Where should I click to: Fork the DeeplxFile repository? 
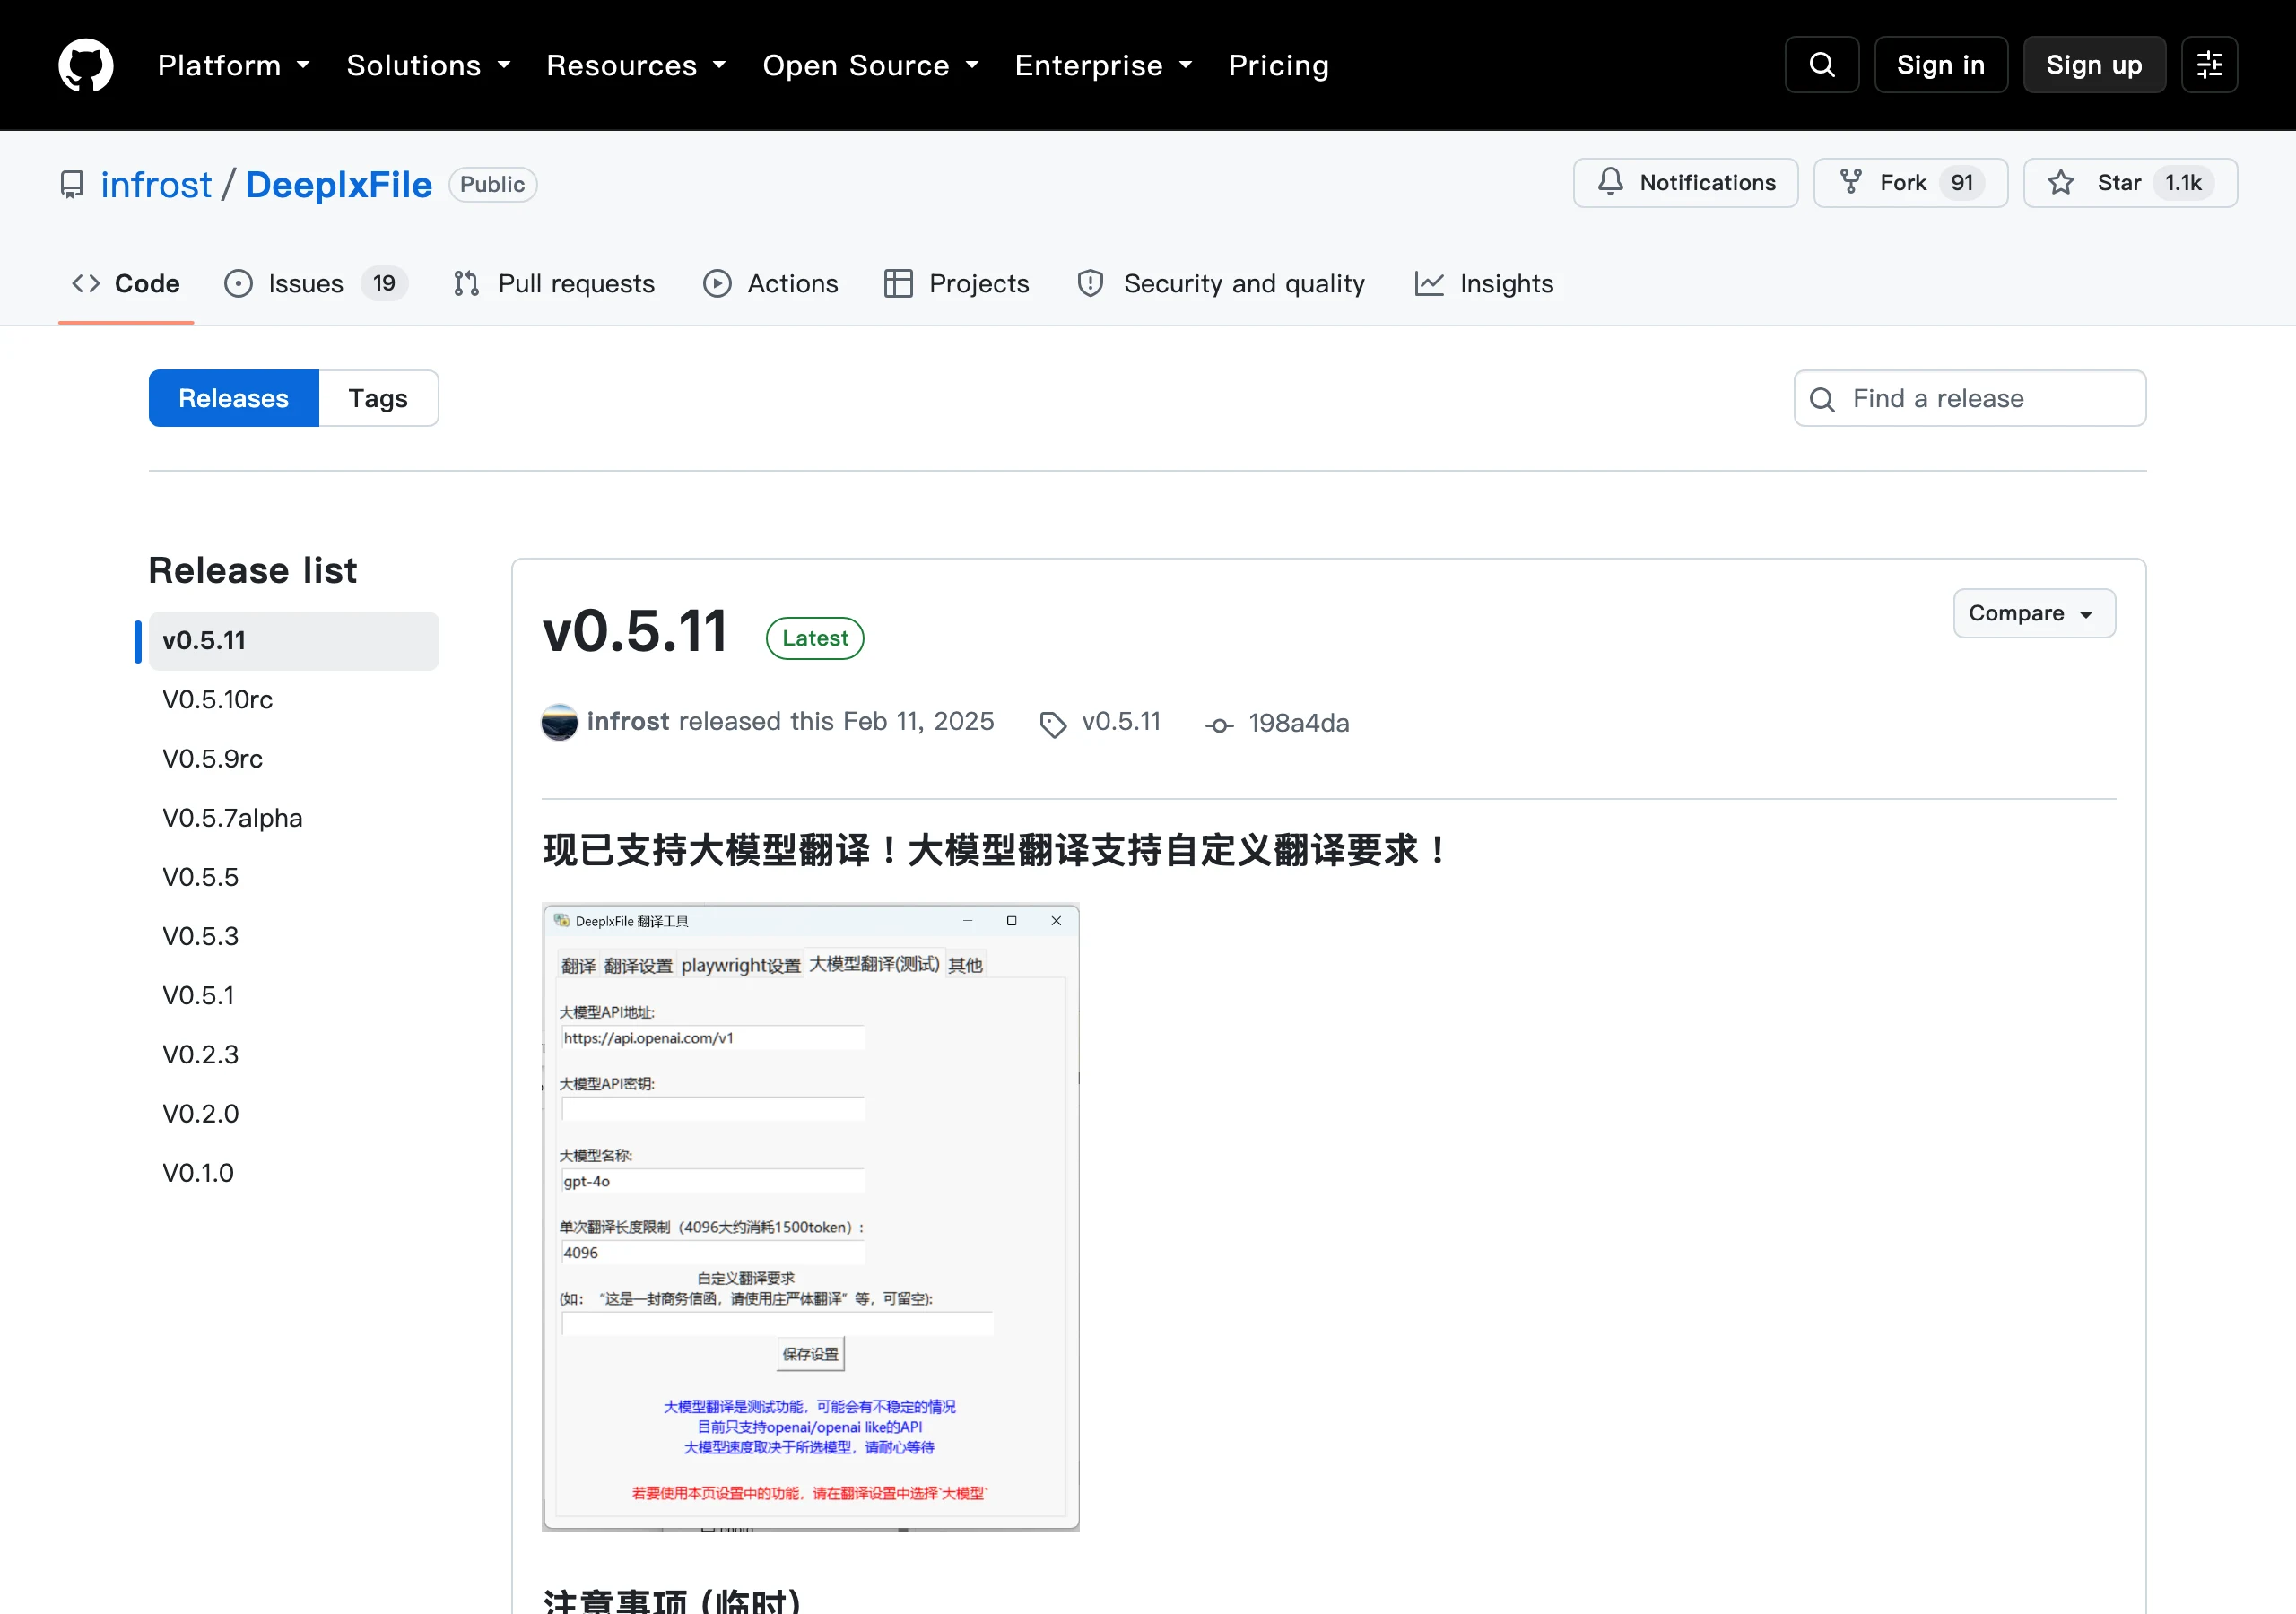pos(1910,183)
